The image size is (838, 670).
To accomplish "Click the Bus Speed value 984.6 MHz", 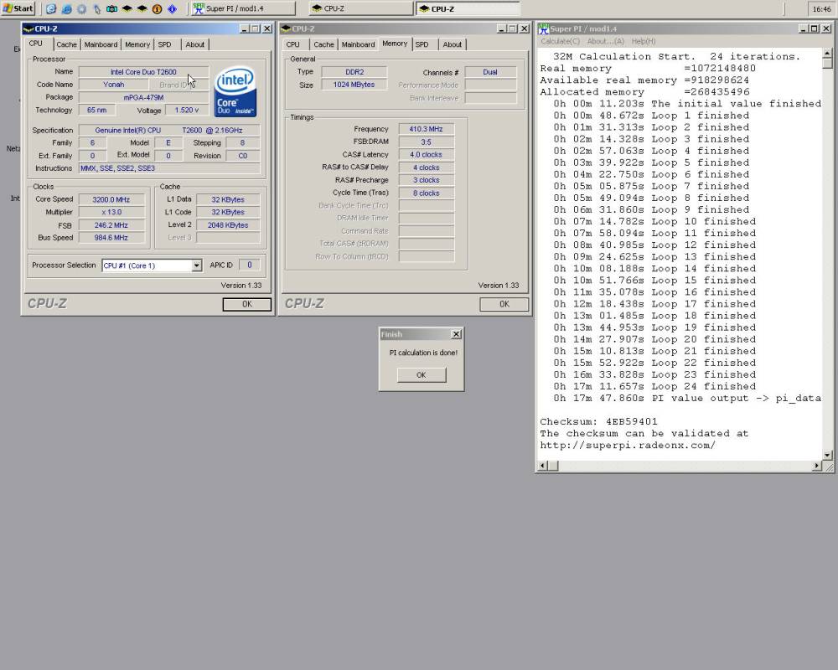I will [x=111, y=238].
